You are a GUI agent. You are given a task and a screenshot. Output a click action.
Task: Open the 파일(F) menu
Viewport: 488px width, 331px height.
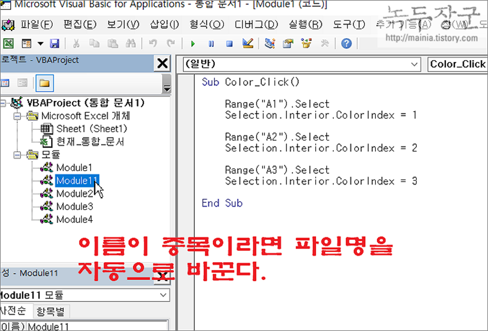(37, 25)
